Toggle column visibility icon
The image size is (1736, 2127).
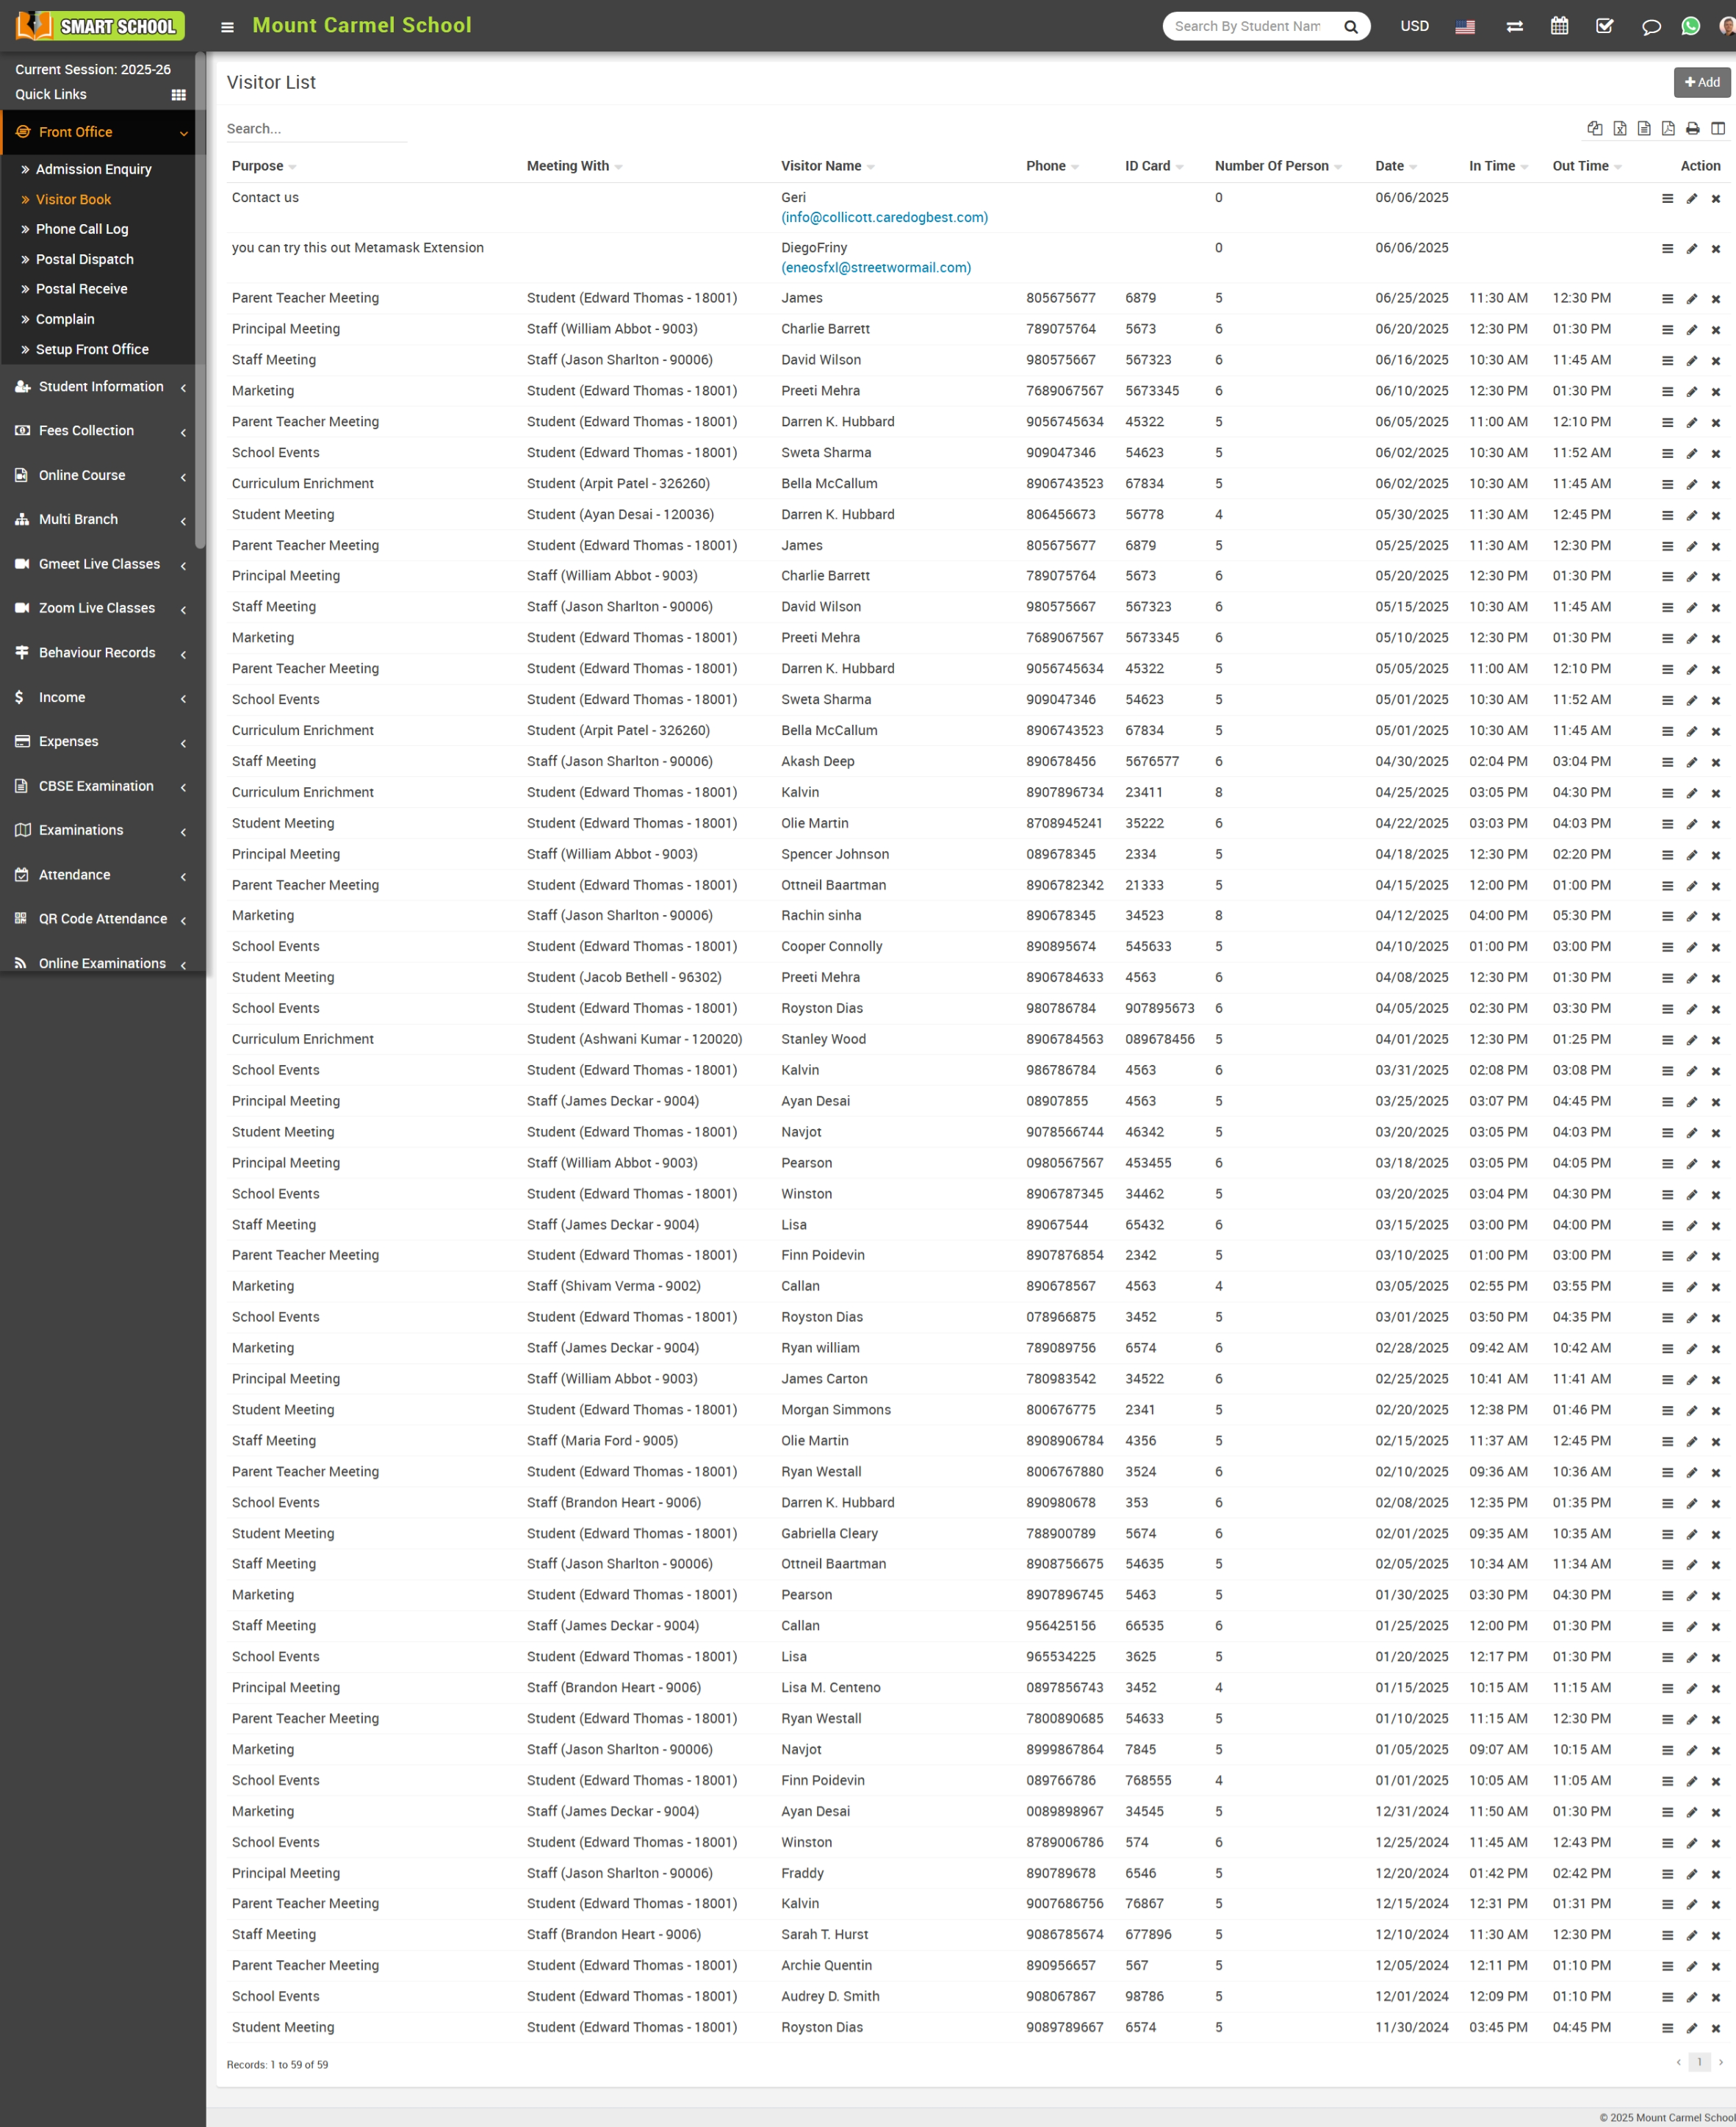1717,128
